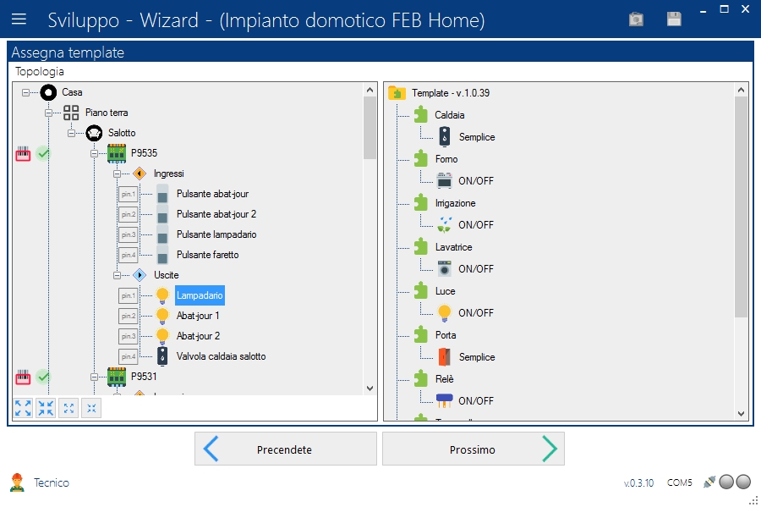Click the Lampadario light bulb icon

(x=162, y=295)
